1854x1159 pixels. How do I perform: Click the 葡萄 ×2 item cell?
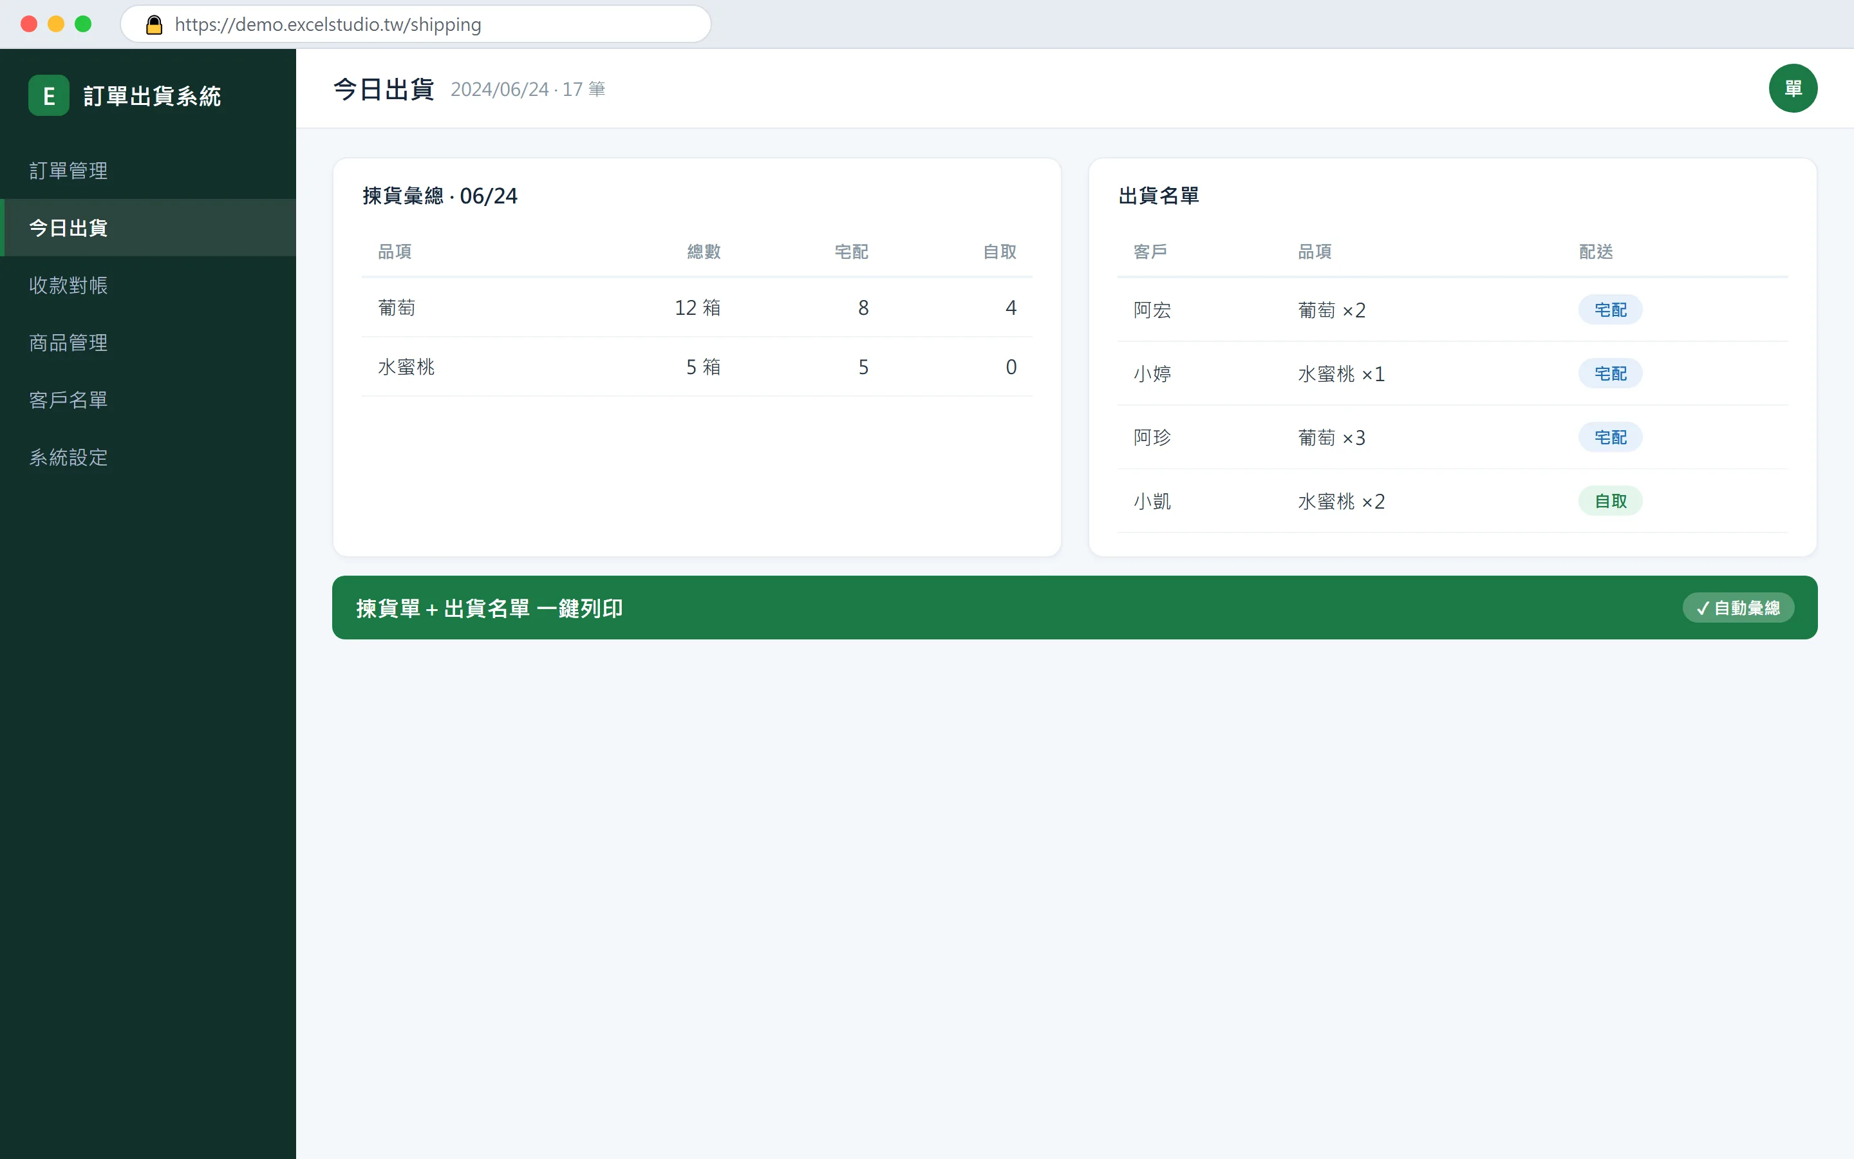[1331, 310]
